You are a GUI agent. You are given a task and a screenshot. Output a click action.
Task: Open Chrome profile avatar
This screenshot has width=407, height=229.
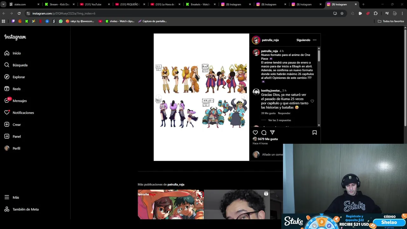(x=395, y=13)
